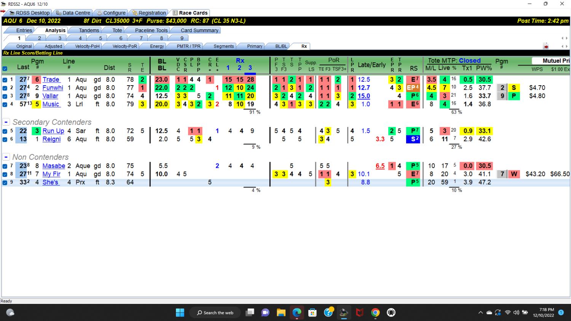Image resolution: width=571 pixels, height=321 pixels.
Task: Switch to the Data Centre tab
Action: (73, 13)
